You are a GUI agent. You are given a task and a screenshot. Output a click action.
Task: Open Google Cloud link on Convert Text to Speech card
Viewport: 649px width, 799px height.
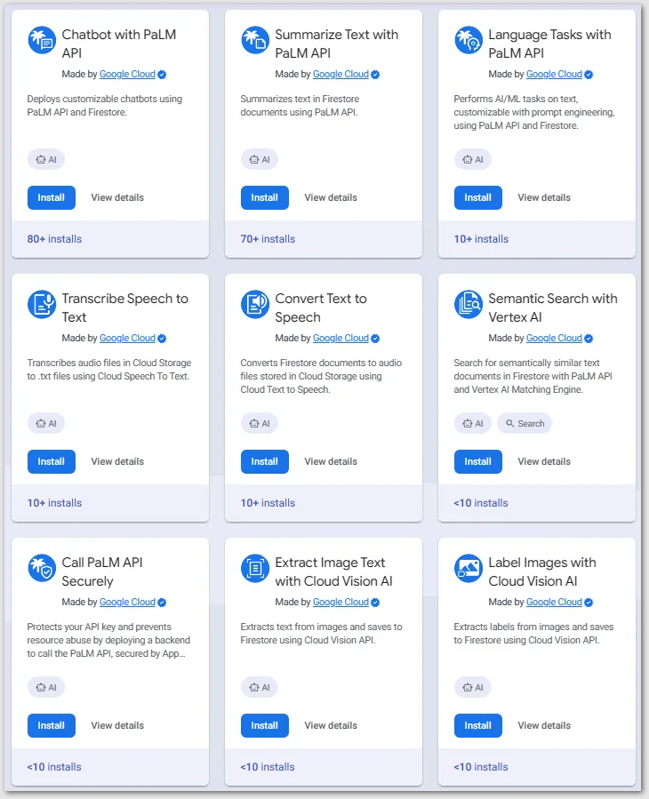tap(341, 339)
